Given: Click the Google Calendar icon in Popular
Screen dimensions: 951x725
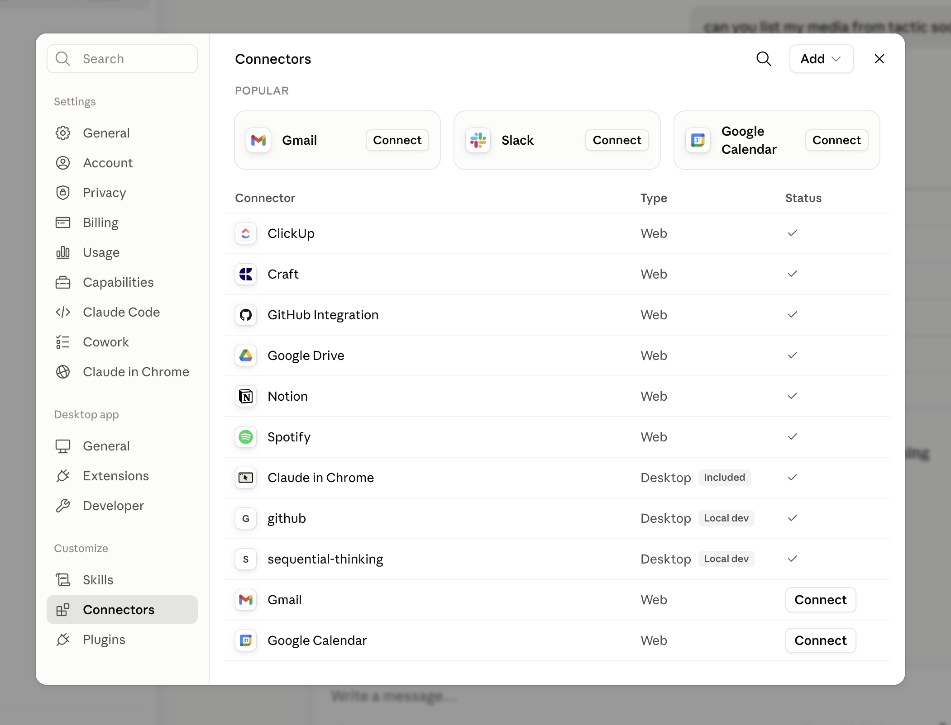Looking at the screenshot, I should (698, 140).
